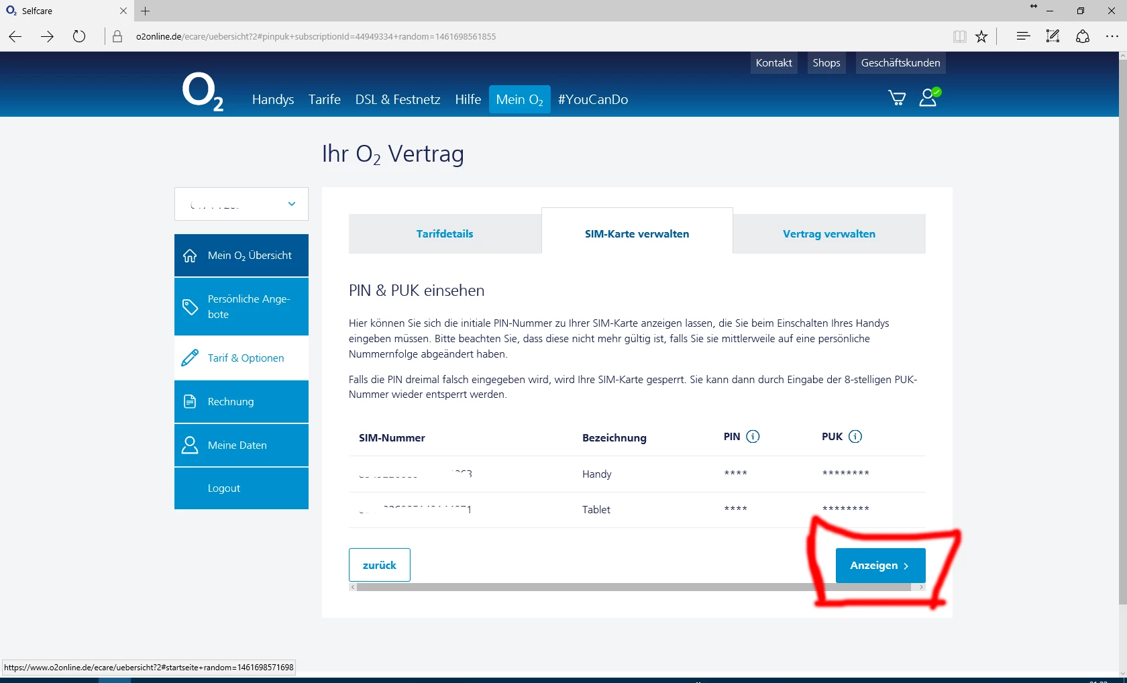Image resolution: width=1127 pixels, height=683 pixels.
Task: Open Rechnung sidebar item
Action: (x=241, y=401)
